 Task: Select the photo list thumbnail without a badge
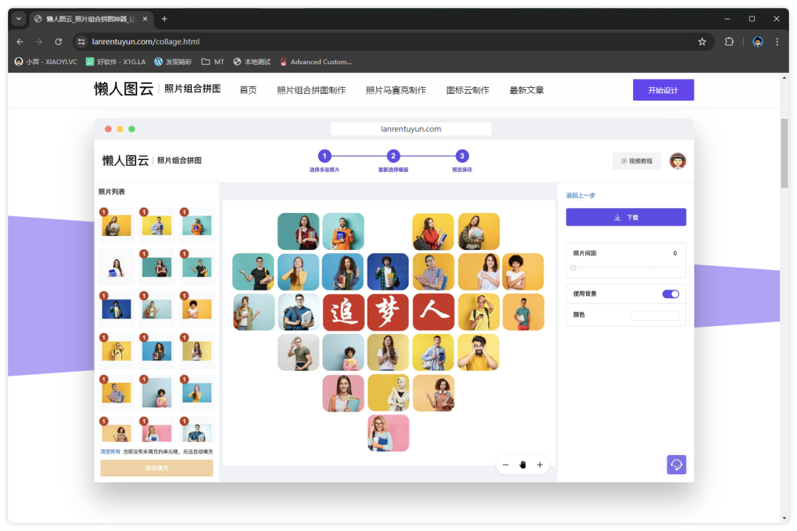pos(117,267)
